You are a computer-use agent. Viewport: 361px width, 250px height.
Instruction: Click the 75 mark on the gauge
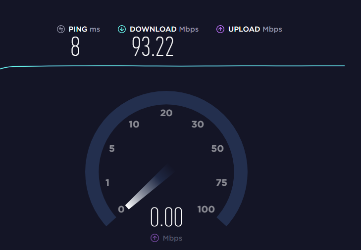pos(221,183)
